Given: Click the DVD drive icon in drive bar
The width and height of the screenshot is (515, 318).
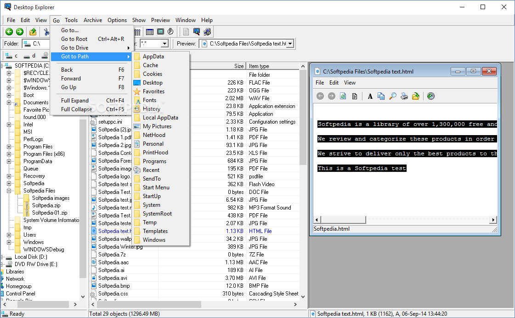Looking at the screenshot, I should pos(45,55).
